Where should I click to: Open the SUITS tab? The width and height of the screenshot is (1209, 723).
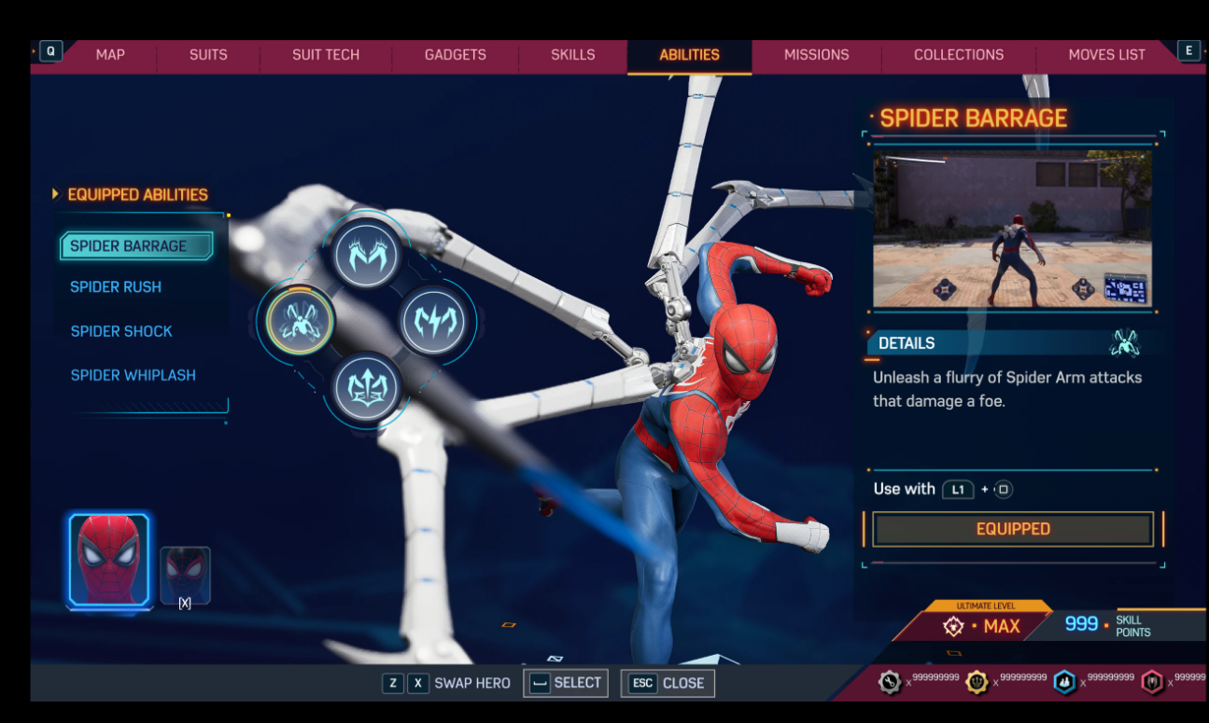(208, 55)
